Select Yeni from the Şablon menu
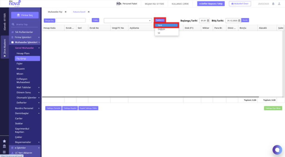 point(166,25)
